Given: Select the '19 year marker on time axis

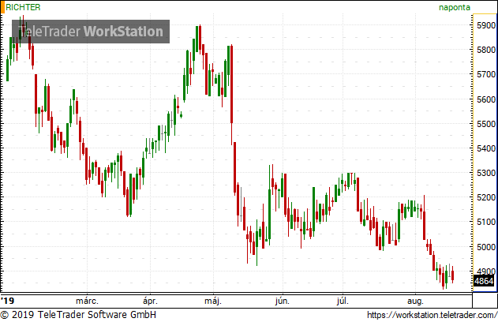Looking at the screenshot, I should [8, 301].
